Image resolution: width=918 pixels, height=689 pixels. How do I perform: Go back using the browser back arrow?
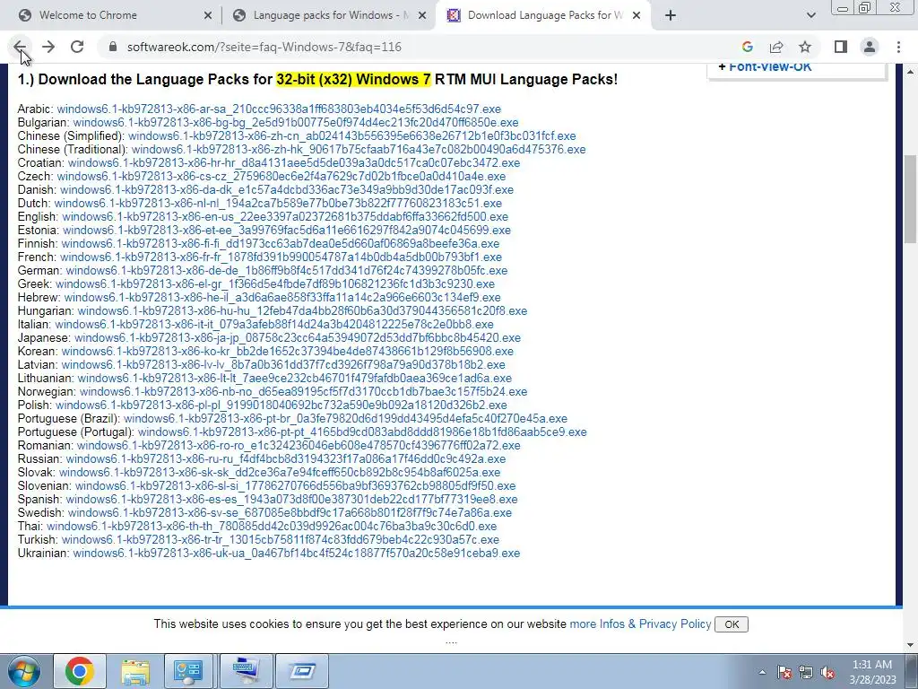[x=20, y=47]
